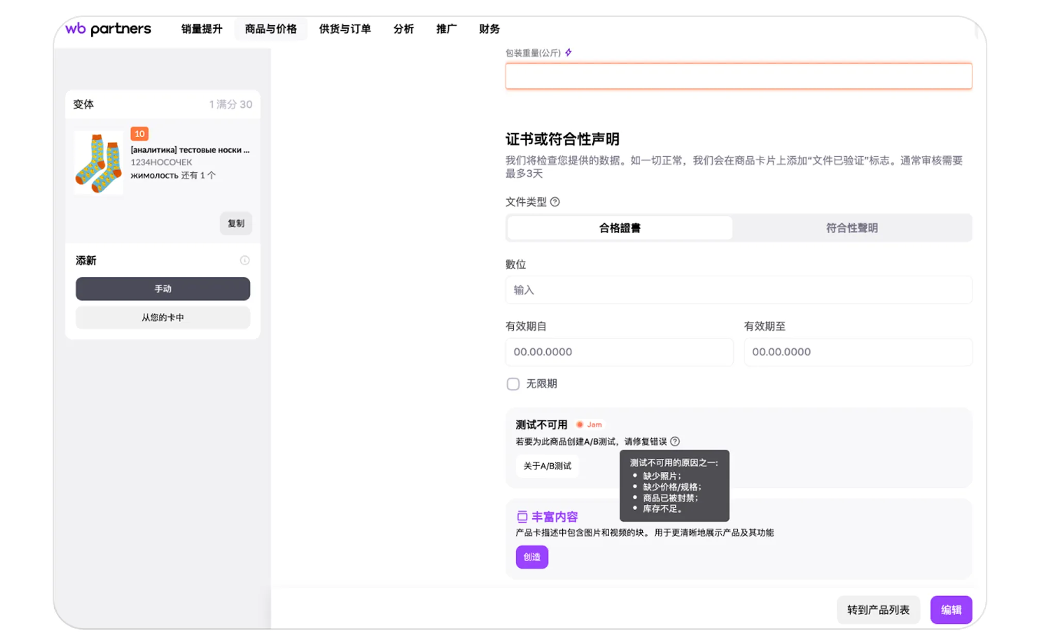Enable the 无限期 checkbox
The height and width of the screenshot is (642, 1040).
pyautogui.click(x=513, y=384)
